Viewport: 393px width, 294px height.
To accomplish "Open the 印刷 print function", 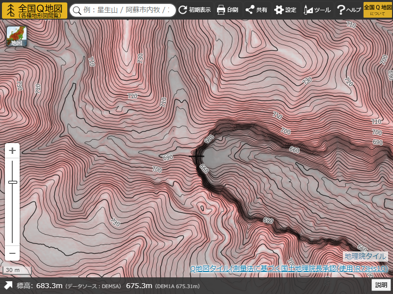I will tap(227, 10).
